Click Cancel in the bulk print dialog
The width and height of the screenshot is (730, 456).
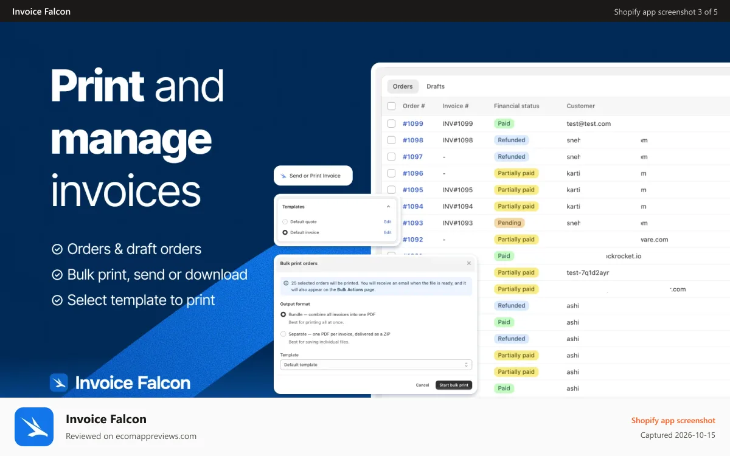[x=422, y=385]
